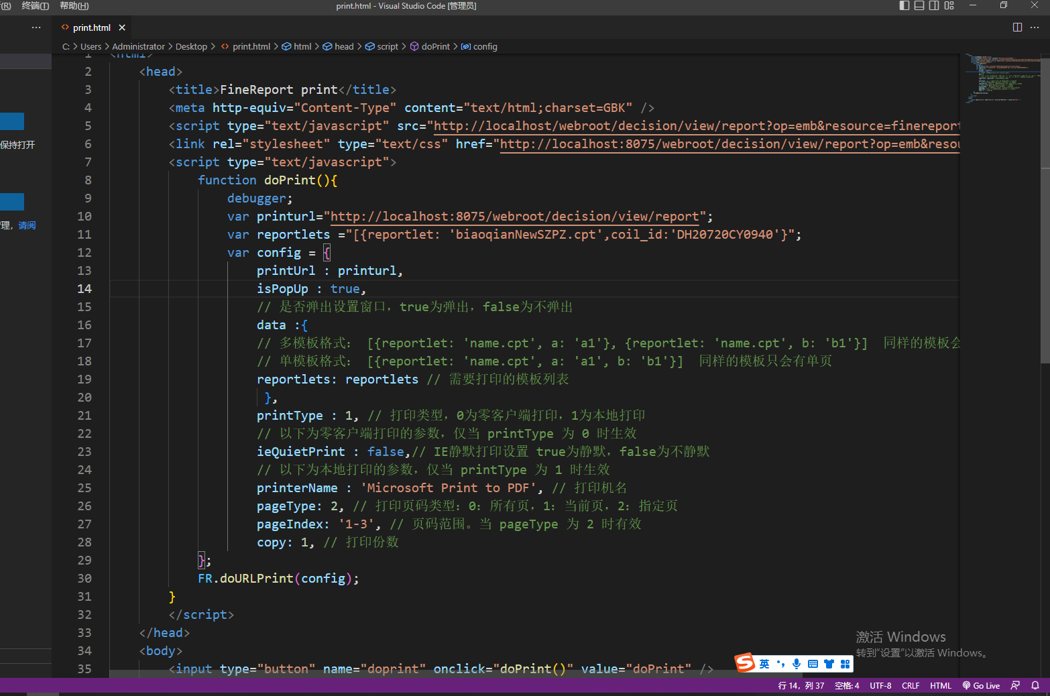This screenshot has width=1050, height=696.
Task: Click the input type="button" line
Action: pyautogui.click(x=441, y=669)
